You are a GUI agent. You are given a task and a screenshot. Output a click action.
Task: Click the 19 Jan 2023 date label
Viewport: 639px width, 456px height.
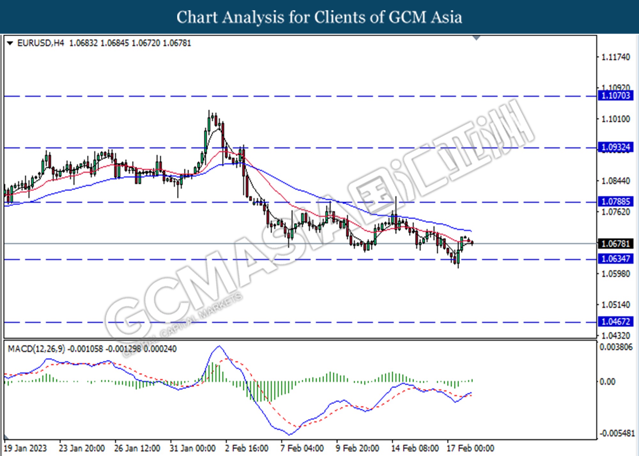(x=25, y=448)
